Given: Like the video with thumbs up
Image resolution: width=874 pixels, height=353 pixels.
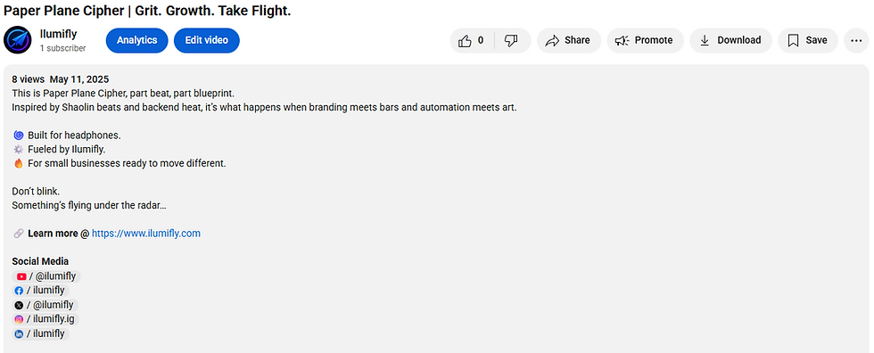Looking at the screenshot, I should (x=472, y=40).
